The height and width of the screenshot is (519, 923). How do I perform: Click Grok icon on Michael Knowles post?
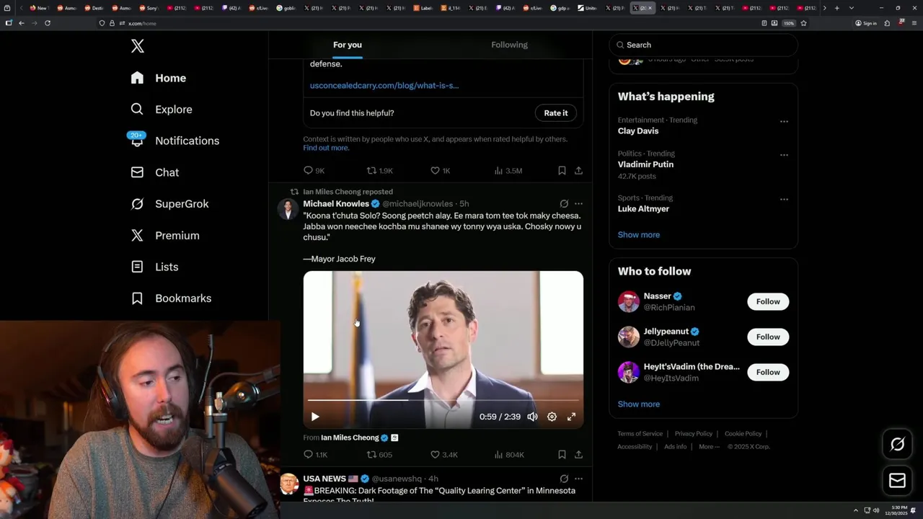tap(564, 204)
